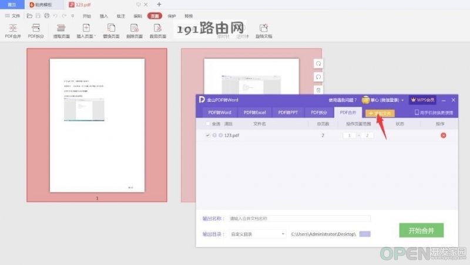470x265 pixels.
Task: Click the upper rotate icon beside page 2
Action: tap(318, 64)
